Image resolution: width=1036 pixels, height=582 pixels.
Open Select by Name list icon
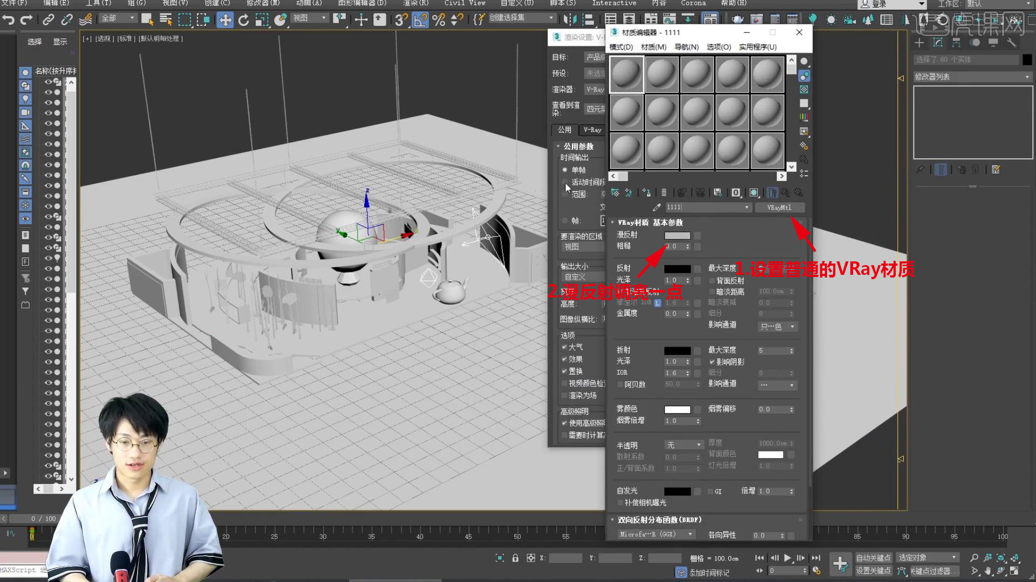click(166, 20)
